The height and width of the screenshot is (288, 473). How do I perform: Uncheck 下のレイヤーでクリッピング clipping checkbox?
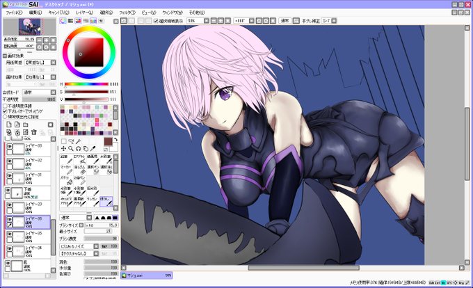(5, 111)
